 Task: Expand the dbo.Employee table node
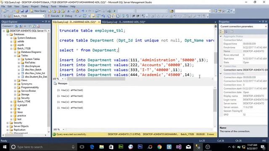point(19,66)
